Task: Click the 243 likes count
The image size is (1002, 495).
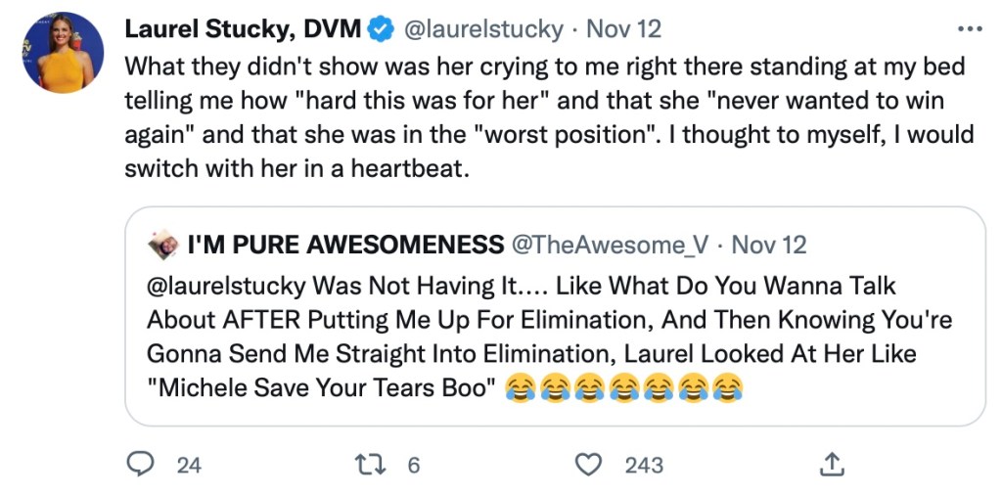Action: (644, 466)
